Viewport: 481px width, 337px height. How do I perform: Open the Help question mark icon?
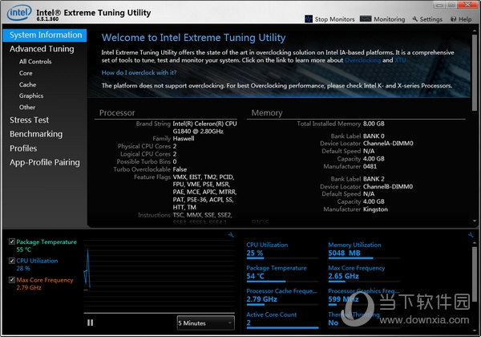pos(454,19)
